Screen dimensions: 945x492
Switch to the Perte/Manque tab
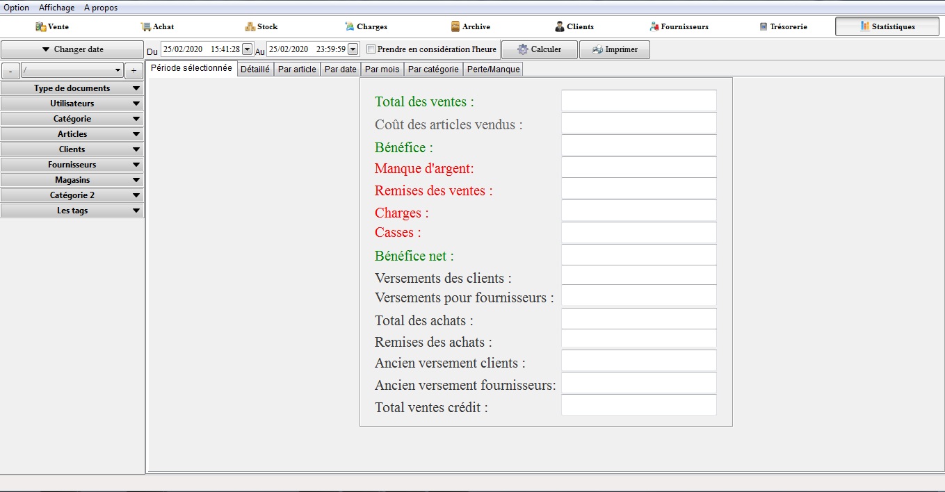[x=493, y=69]
